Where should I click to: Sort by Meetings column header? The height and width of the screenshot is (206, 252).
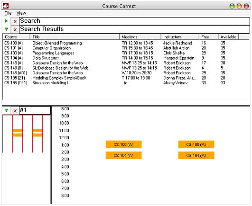[140, 37]
